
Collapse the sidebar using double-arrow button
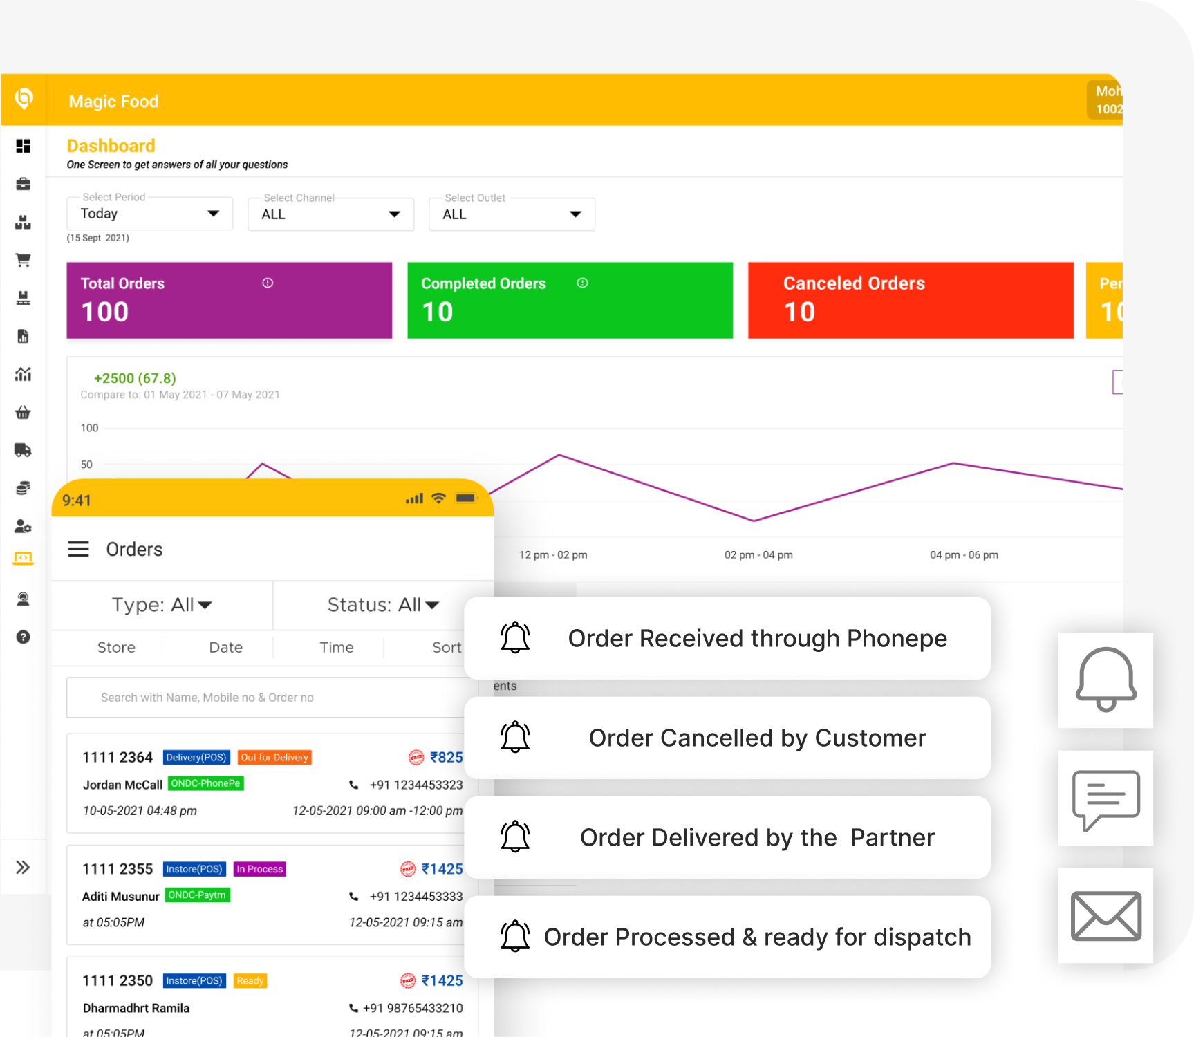pos(23,866)
